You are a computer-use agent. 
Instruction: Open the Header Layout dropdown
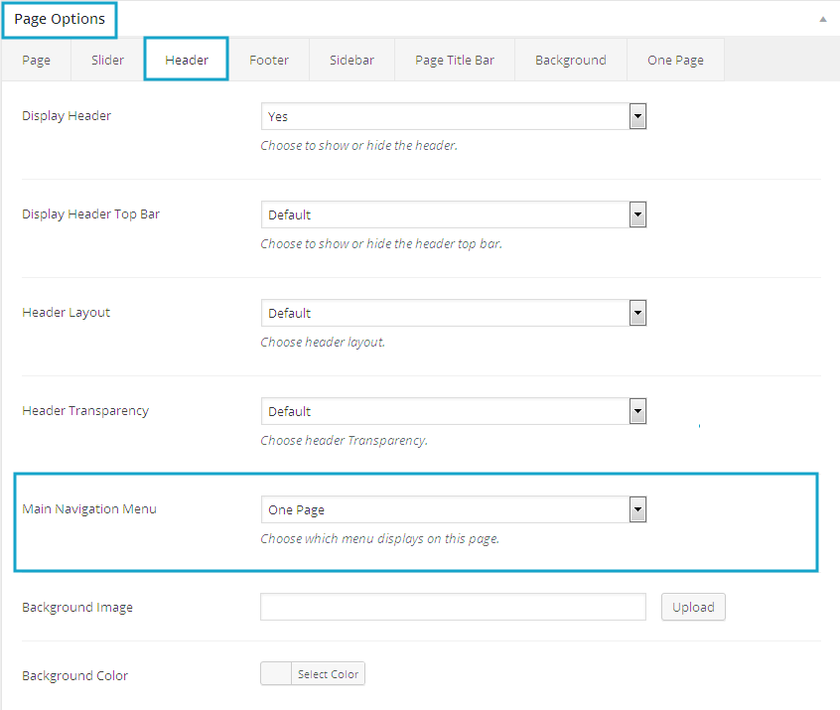pyautogui.click(x=454, y=313)
